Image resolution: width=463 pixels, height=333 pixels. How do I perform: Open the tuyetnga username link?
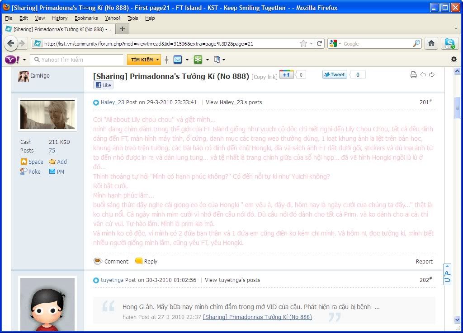click(112, 280)
